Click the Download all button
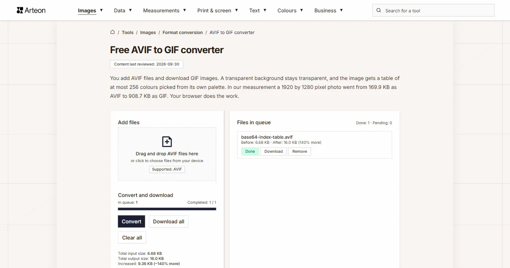 169,221
